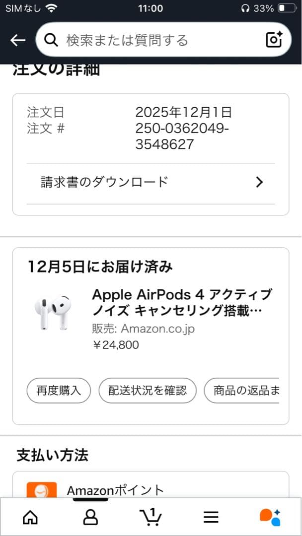302x536 pixels.
Task: Open the camera search scanner icon
Action: 273,40
